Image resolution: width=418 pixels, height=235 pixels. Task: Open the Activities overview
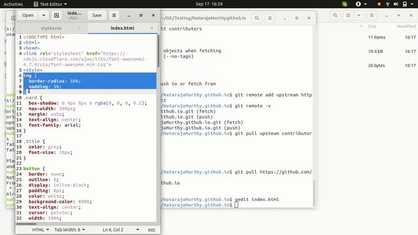click(13, 4)
